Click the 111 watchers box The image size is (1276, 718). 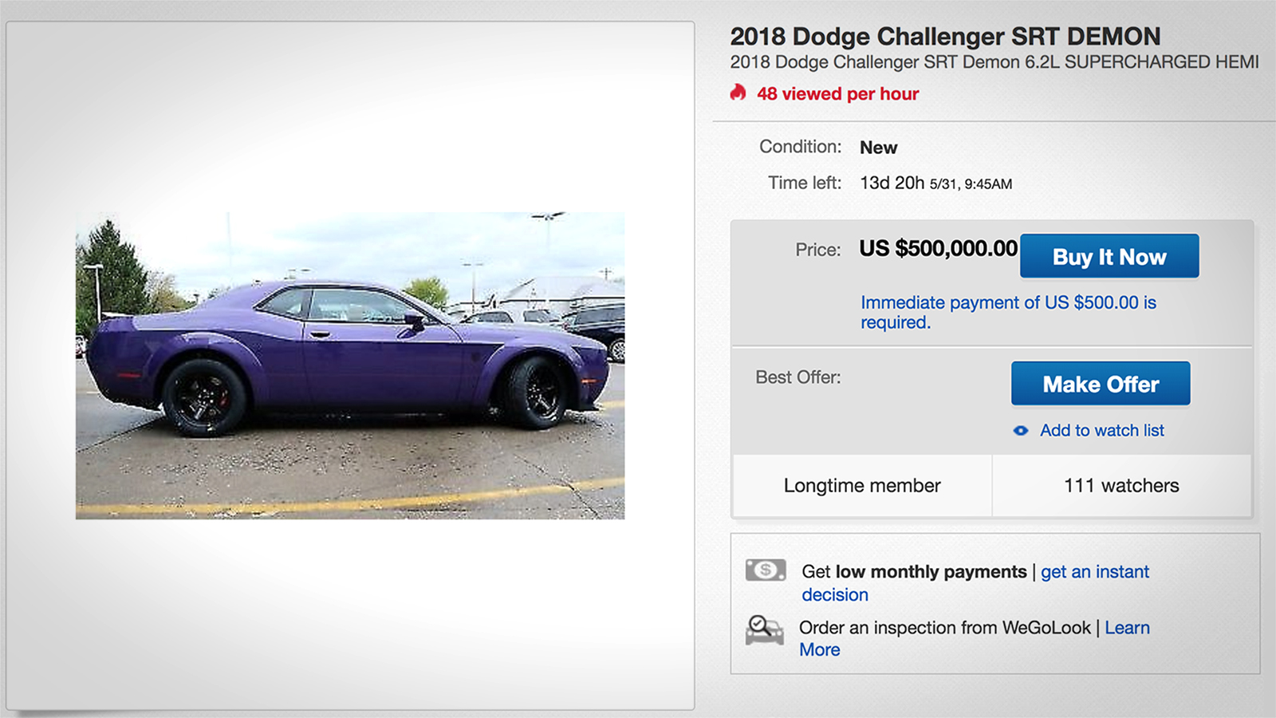click(x=1121, y=486)
